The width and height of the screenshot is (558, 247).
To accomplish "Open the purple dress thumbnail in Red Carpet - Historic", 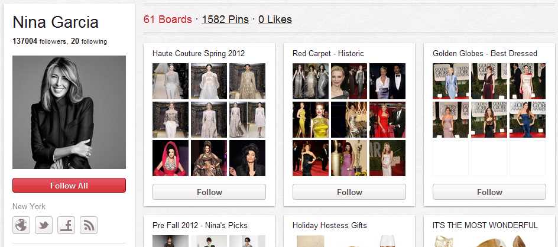I will 349,158.
